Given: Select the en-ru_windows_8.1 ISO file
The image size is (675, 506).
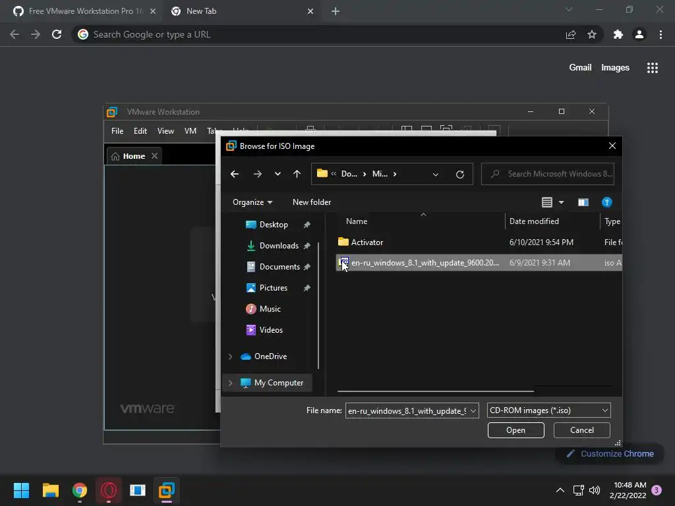Looking at the screenshot, I should tap(479, 263).
